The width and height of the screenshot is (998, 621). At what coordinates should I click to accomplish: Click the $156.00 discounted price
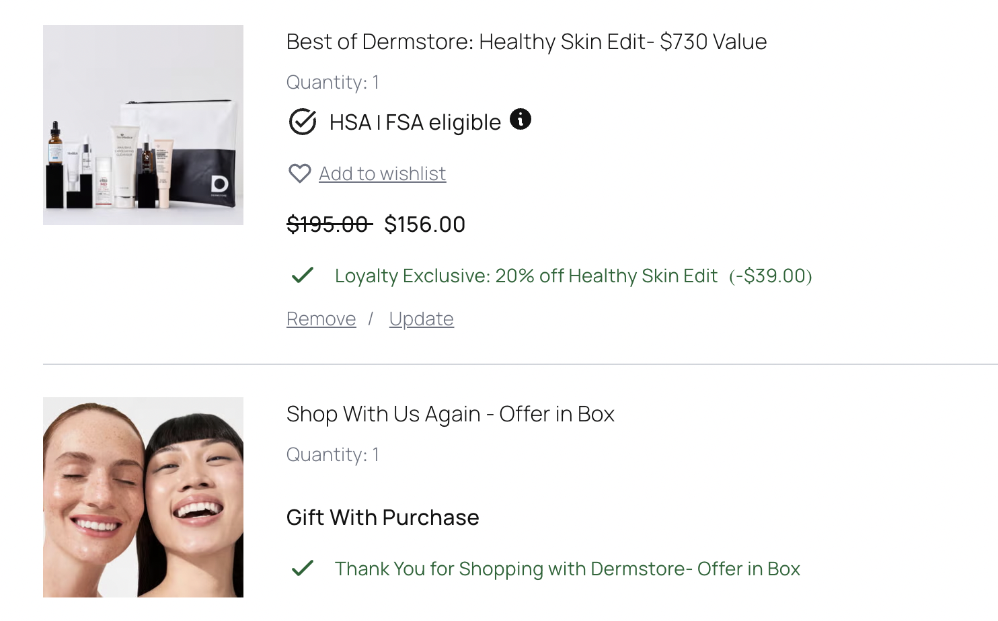pyautogui.click(x=424, y=224)
